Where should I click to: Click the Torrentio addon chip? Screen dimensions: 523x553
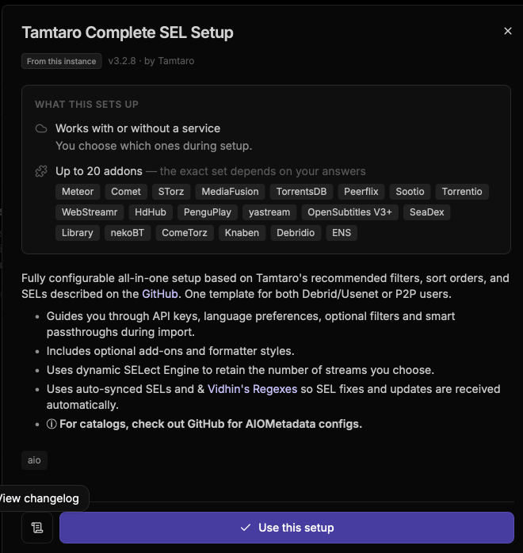click(462, 192)
